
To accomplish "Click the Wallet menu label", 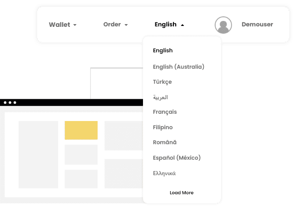I will 59,25.
